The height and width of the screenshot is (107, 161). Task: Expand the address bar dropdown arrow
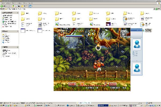point(154,9)
